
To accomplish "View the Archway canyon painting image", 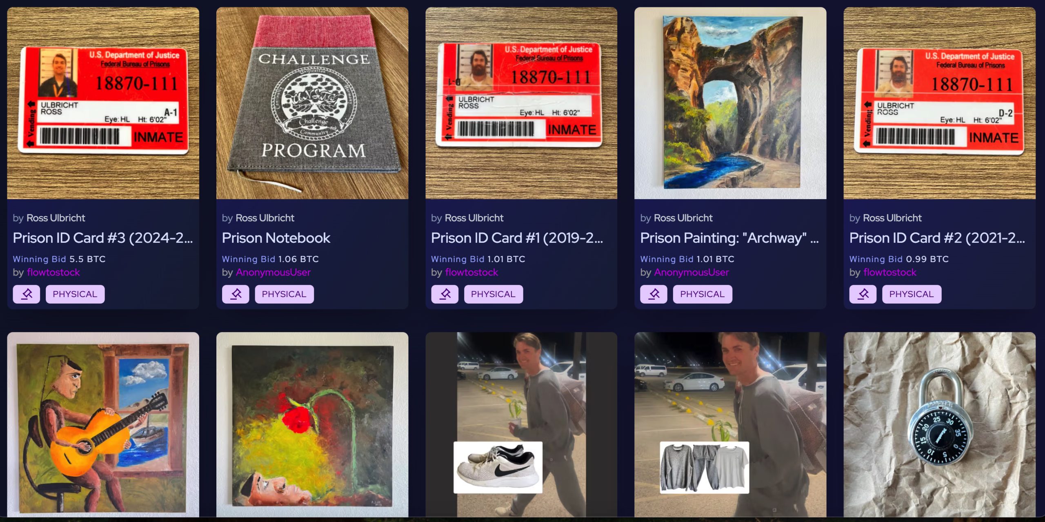I will (x=730, y=103).
